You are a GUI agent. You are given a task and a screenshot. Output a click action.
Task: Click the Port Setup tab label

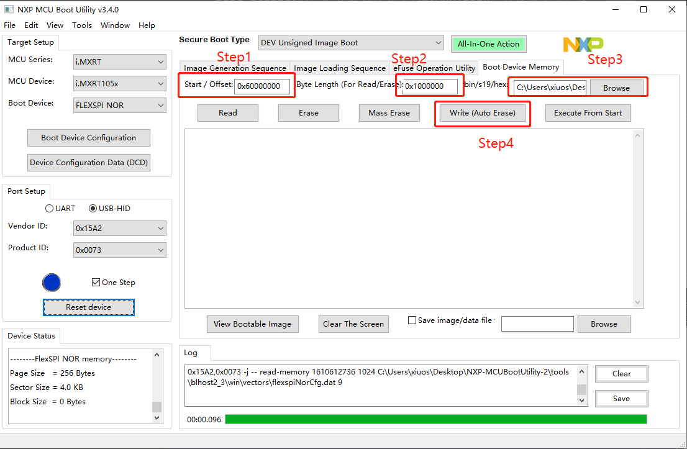click(26, 191)
